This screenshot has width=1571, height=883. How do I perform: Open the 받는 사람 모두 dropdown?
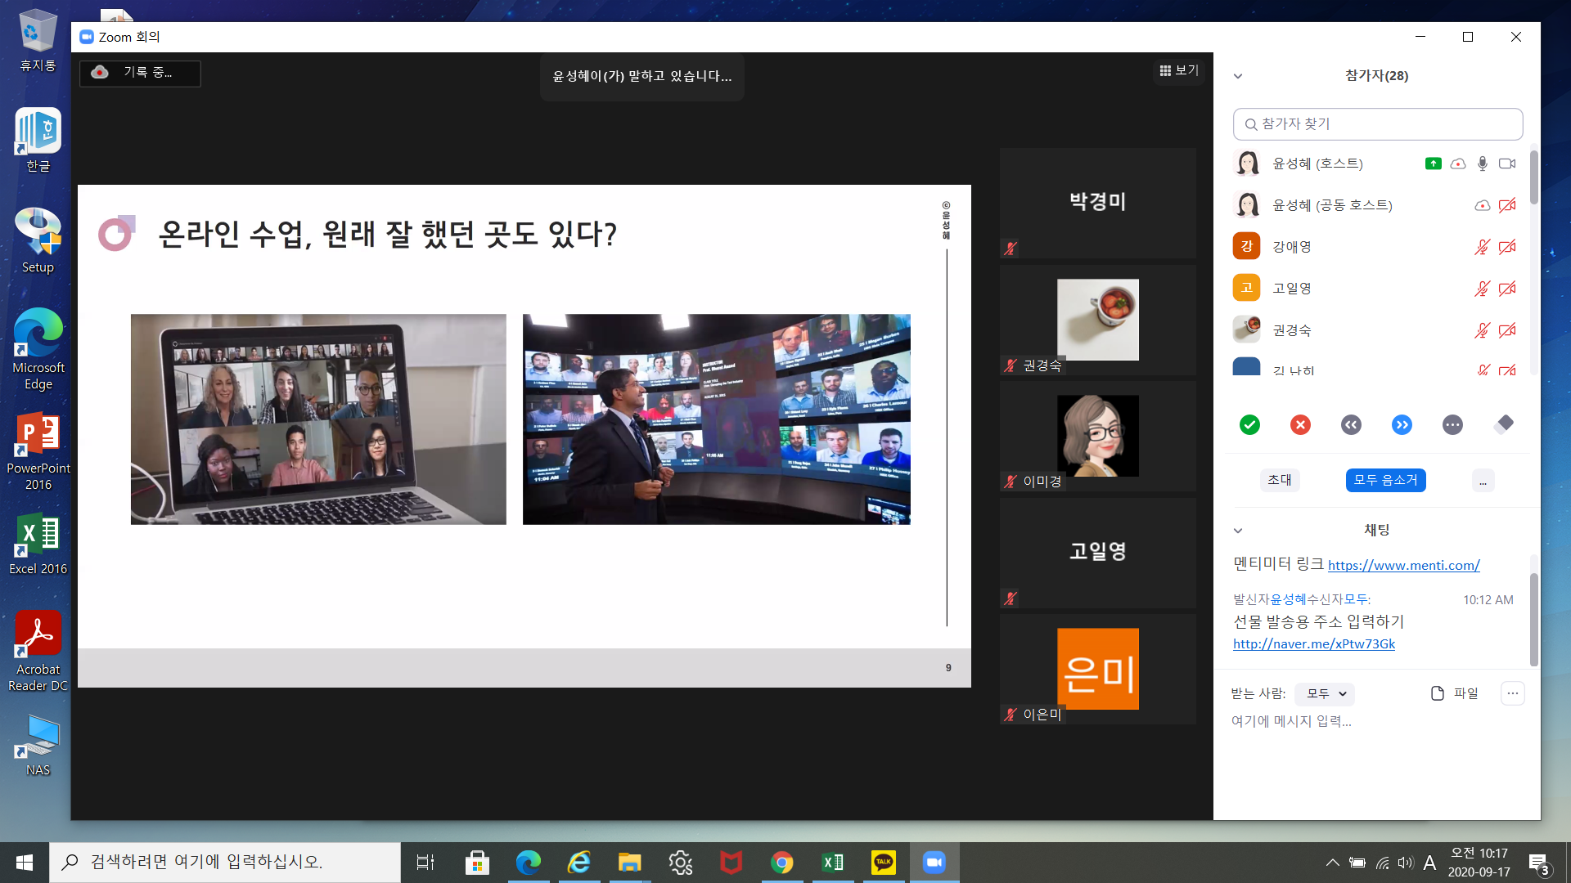tap(1325, 694)
